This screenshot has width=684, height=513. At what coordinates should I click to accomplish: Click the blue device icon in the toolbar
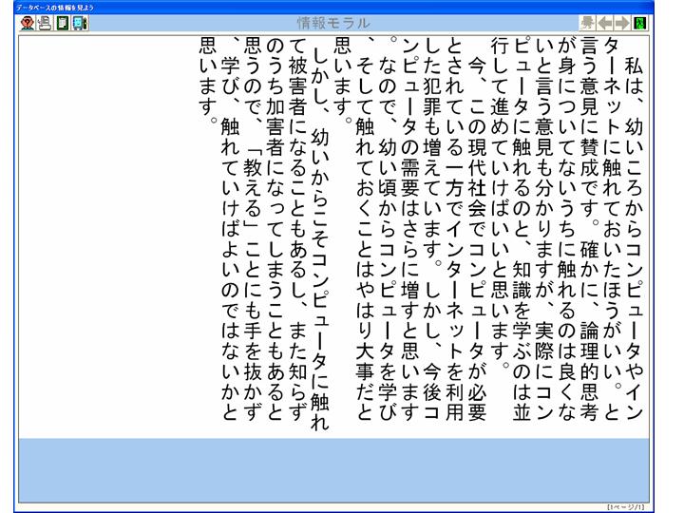80,23
